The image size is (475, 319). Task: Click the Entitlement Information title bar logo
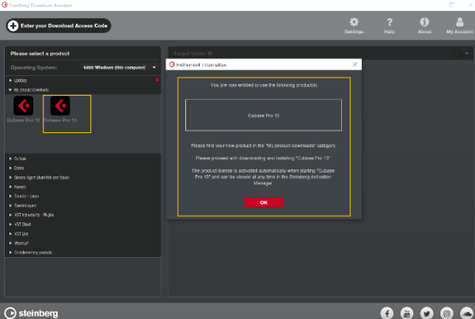172,65
